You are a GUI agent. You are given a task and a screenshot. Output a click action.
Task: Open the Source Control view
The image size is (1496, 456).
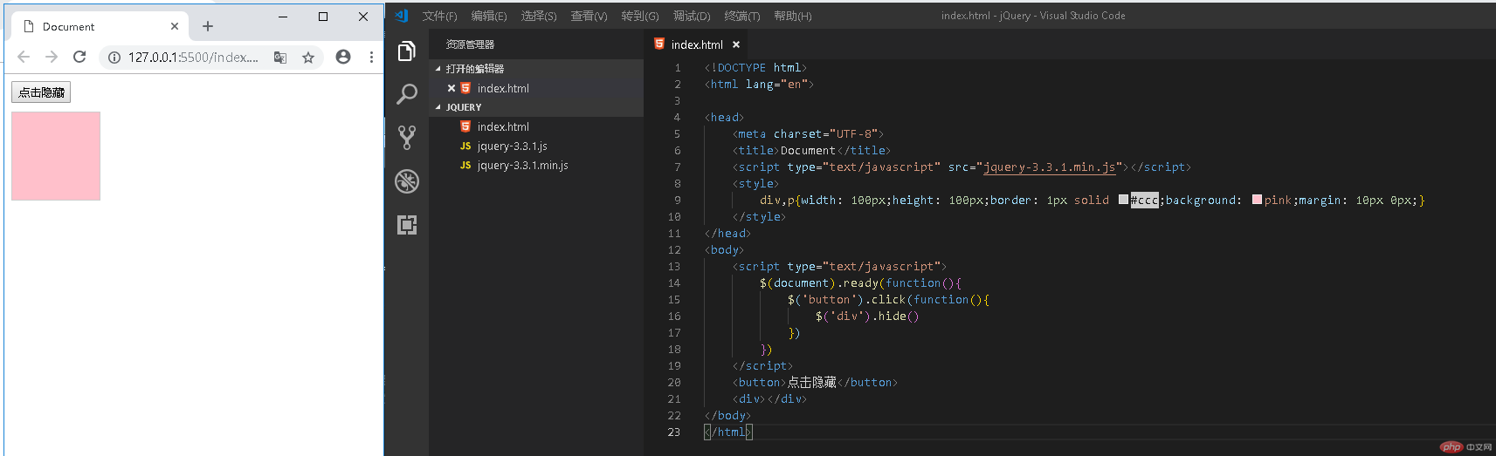pos(406,137)
